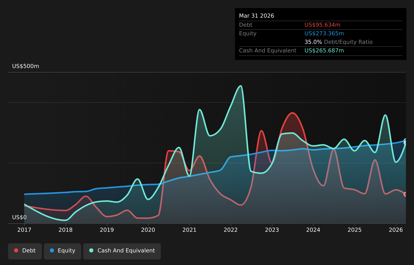Click the 2024 x-axis label
Screen dimensions: 414x265
313,230
